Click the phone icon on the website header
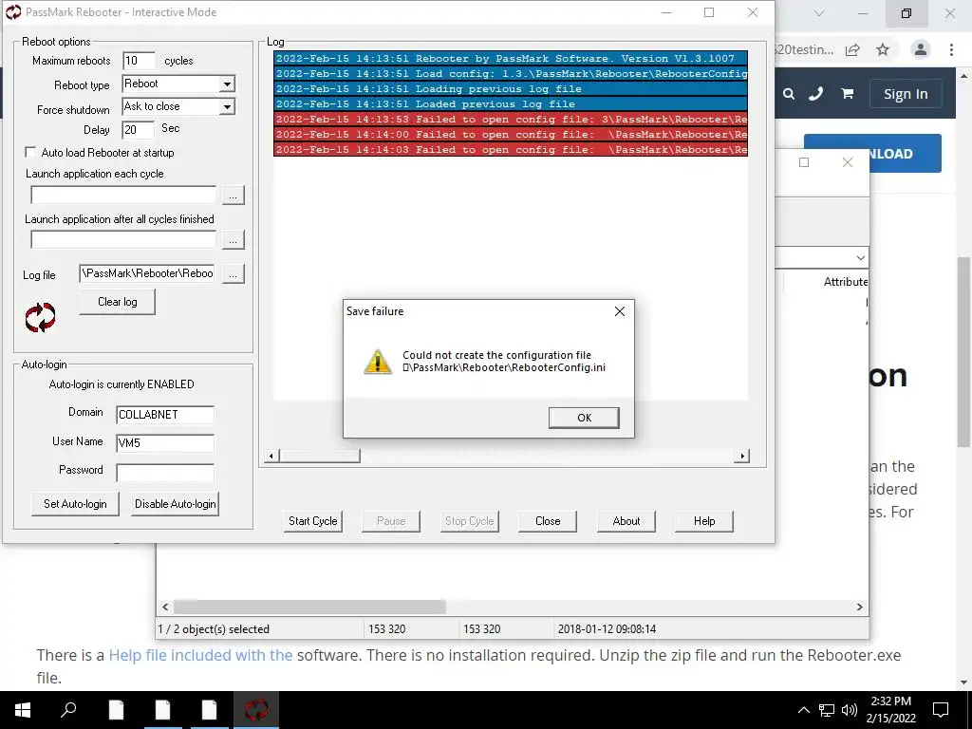 pos(815,94)
